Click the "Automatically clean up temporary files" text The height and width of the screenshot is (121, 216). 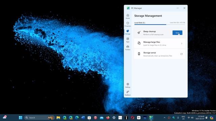158,56
